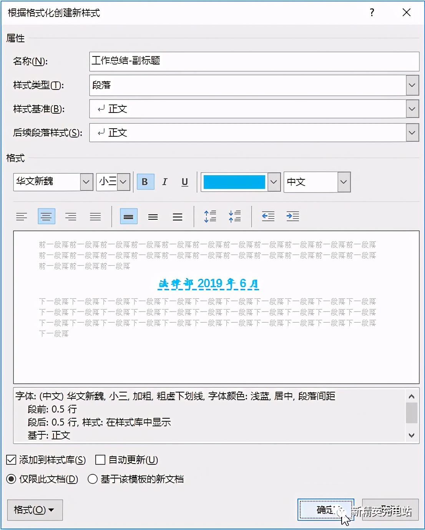Increase paragraph spacing
The image size is (425, 530).
point(210,217)
